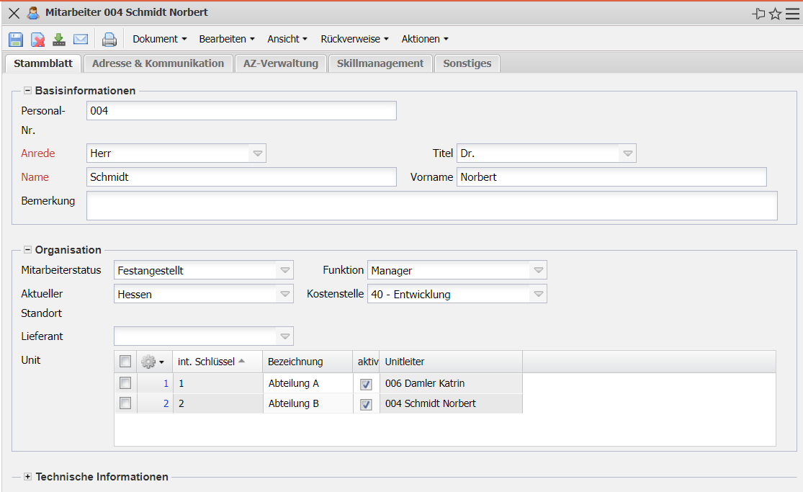Click the envelope email icon
The height and width of the screenshot is (492, 803).
click(81, 39)
